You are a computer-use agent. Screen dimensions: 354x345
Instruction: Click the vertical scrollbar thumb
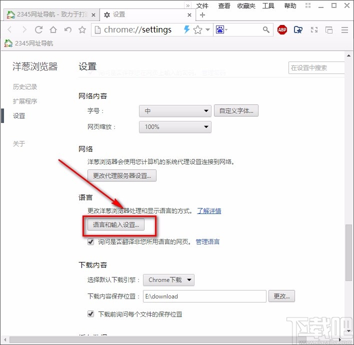(x=348, y=252)
